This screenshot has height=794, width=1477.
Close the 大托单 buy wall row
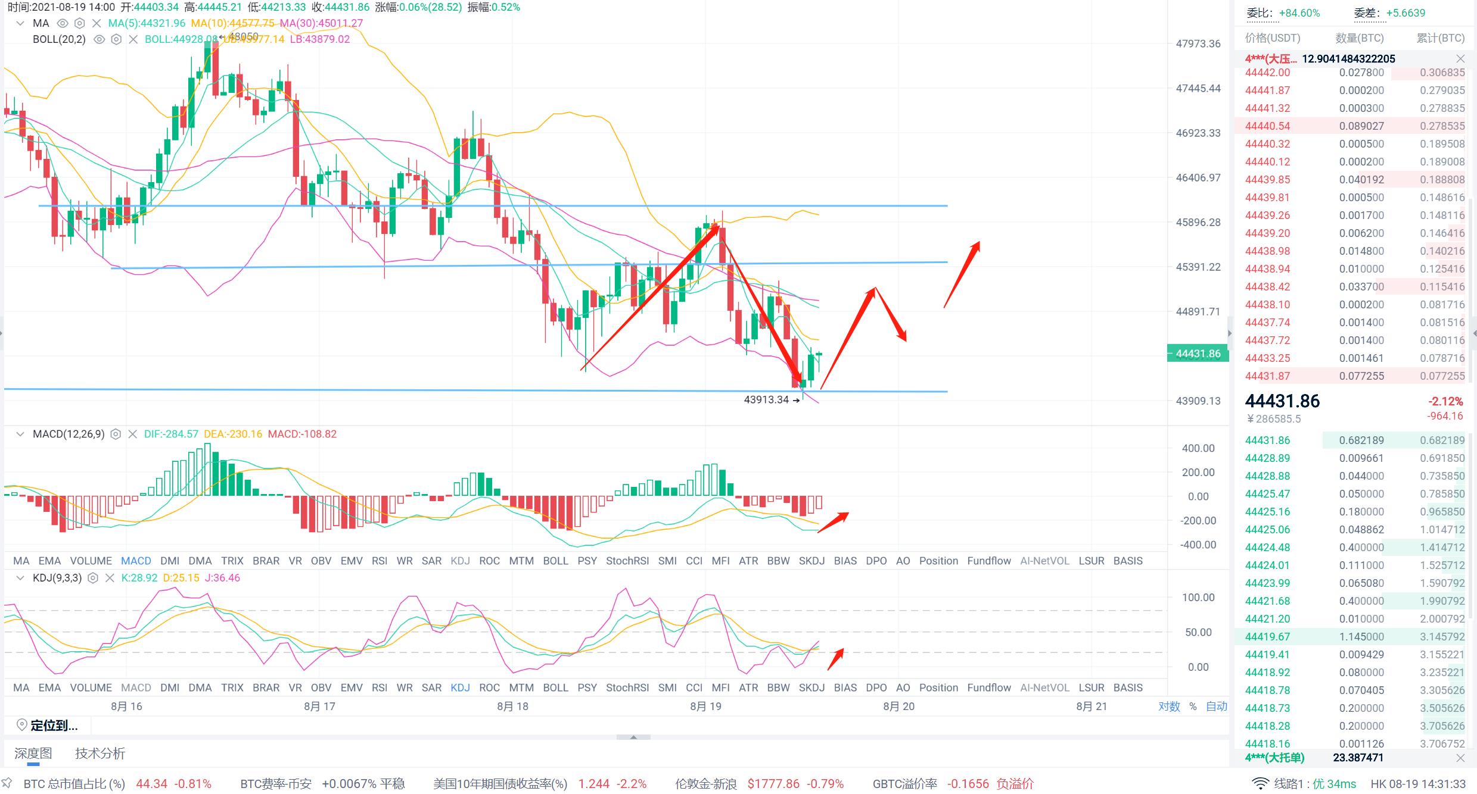(x=1460, y=758)
